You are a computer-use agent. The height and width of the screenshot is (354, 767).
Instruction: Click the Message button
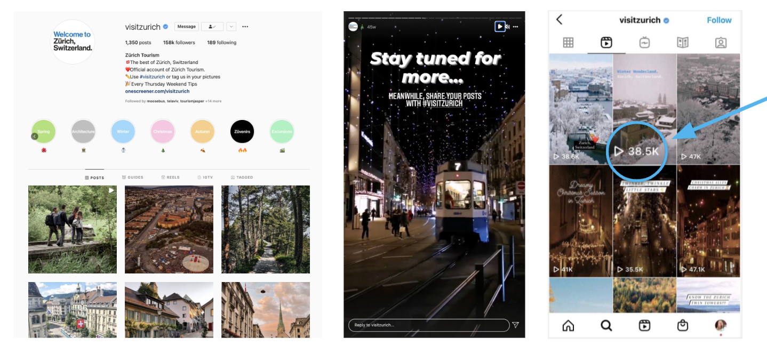tap(187, 27)
